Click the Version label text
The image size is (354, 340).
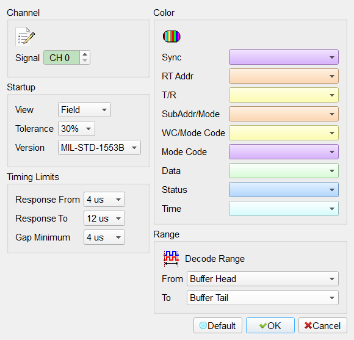click(x=30, y=148)
